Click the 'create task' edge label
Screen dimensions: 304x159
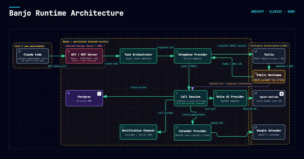click(111, 64)
